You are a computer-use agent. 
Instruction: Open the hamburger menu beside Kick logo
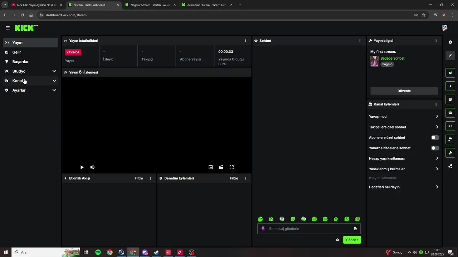pos(8,28)
